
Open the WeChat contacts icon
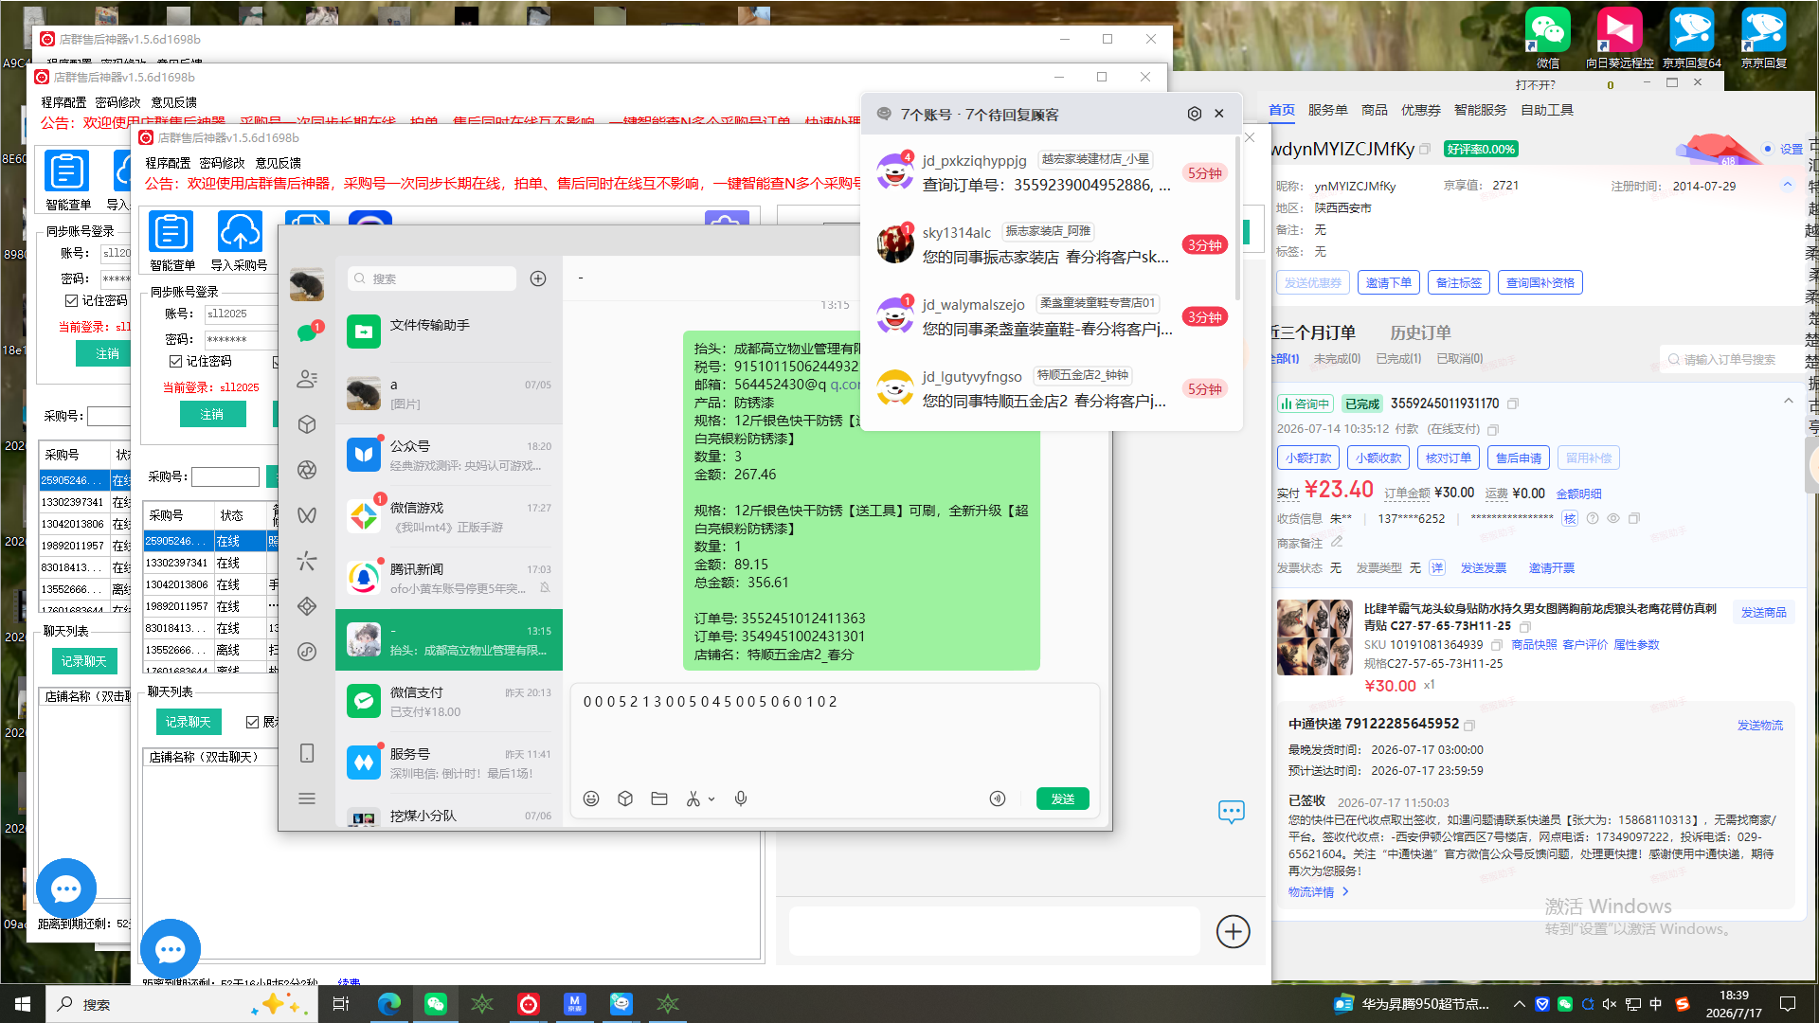click(306, 379)
